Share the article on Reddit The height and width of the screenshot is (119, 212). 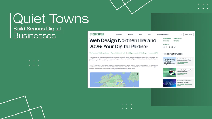[175, 47]
